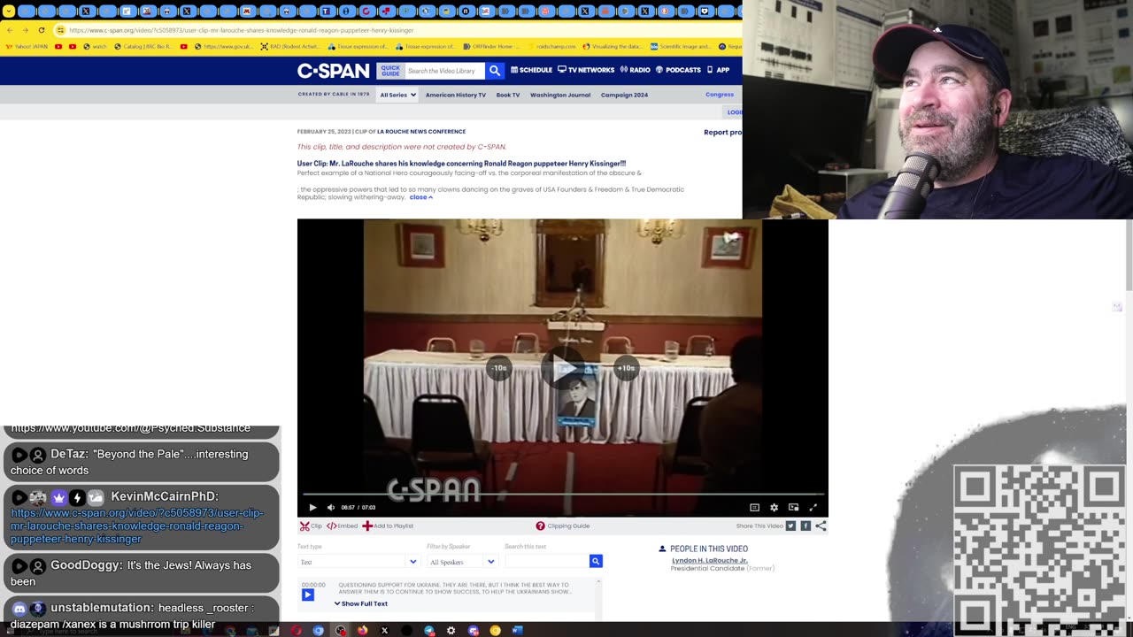Open the Radio menu item

click(636, 70)
